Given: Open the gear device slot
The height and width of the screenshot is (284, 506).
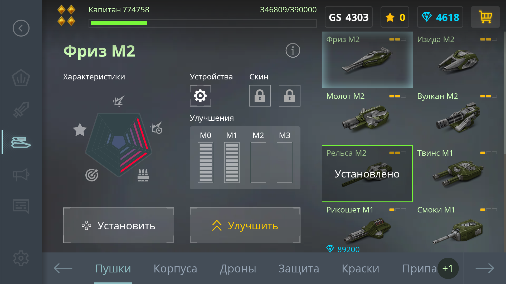Looking at the screenshot, I should [200, 96].
